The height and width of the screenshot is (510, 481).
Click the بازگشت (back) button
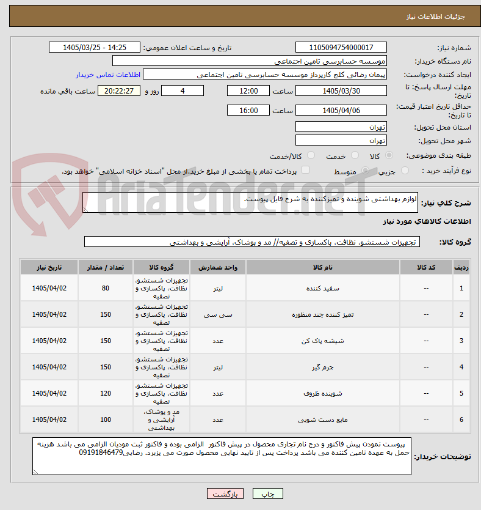pyautogui.click(x=225, y=493)
